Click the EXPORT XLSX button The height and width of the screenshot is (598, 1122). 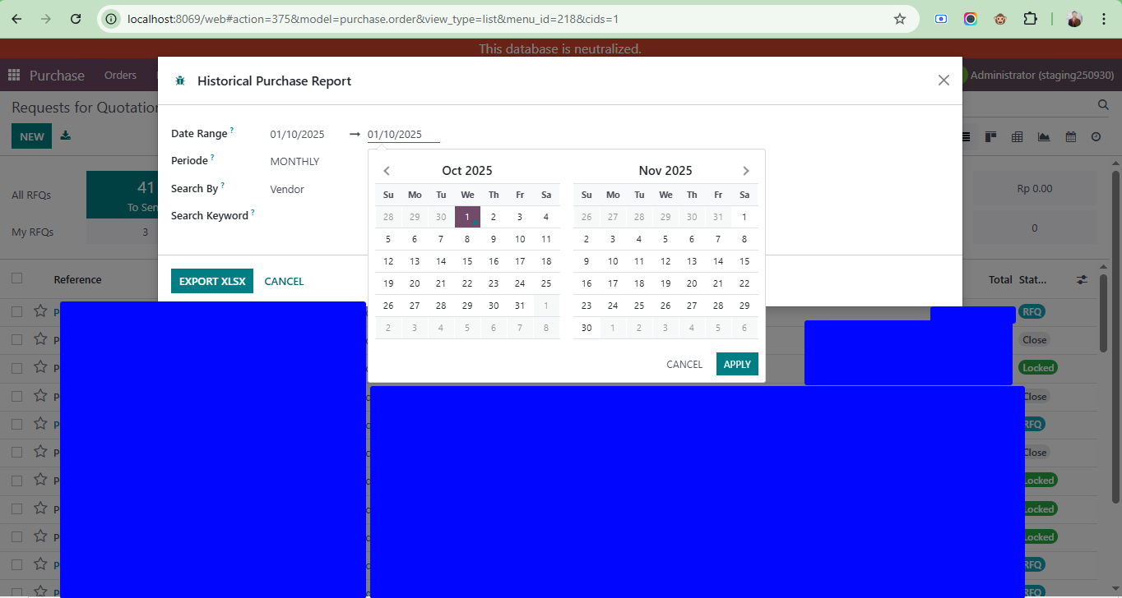click(212, 281)
